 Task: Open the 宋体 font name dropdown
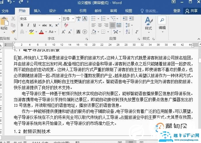pyautogui.click(x=59, y=19)
